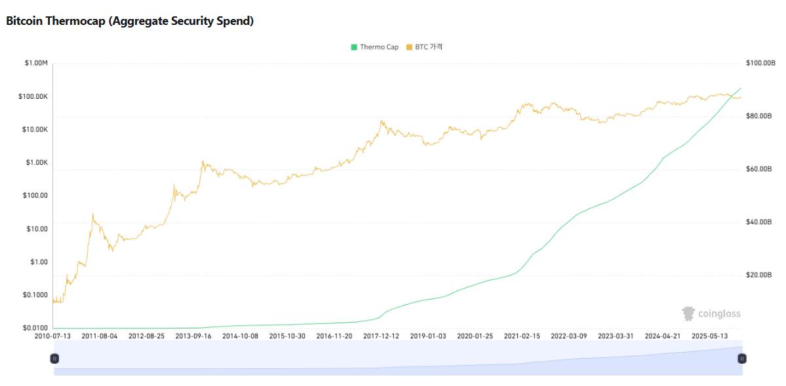Image resolution: width=786 pixels, height=386 pixels.
Task: Click the coinglass watermark logo icon
Action: pos(688,314)
